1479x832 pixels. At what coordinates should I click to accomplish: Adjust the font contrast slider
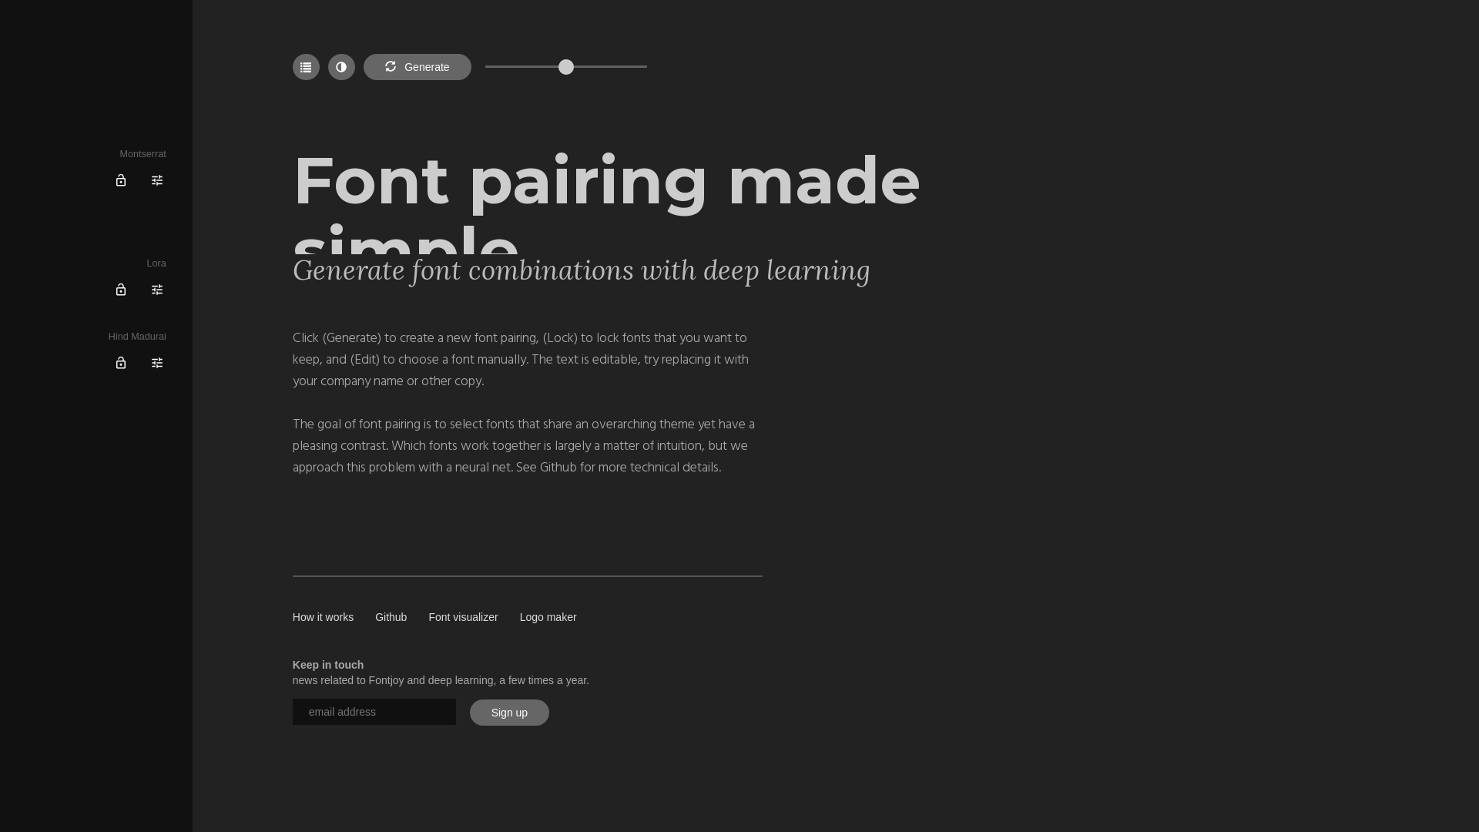[566, 67]
